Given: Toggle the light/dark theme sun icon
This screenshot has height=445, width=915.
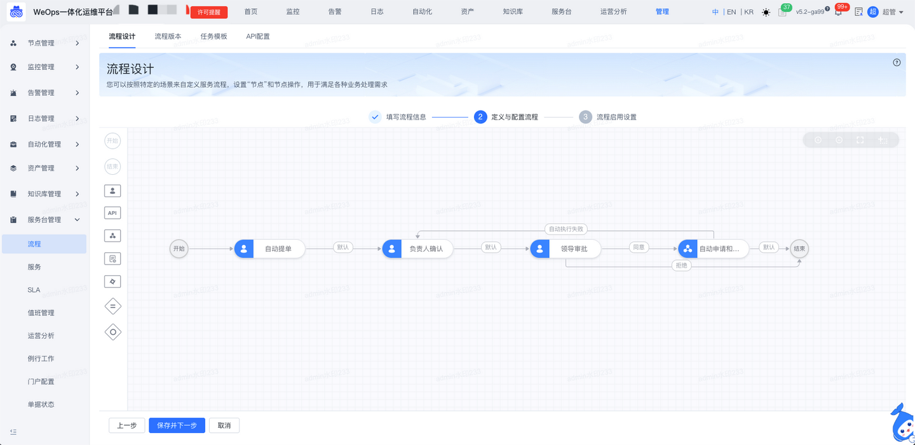Looking at the screenshot, I should (766, 11).
